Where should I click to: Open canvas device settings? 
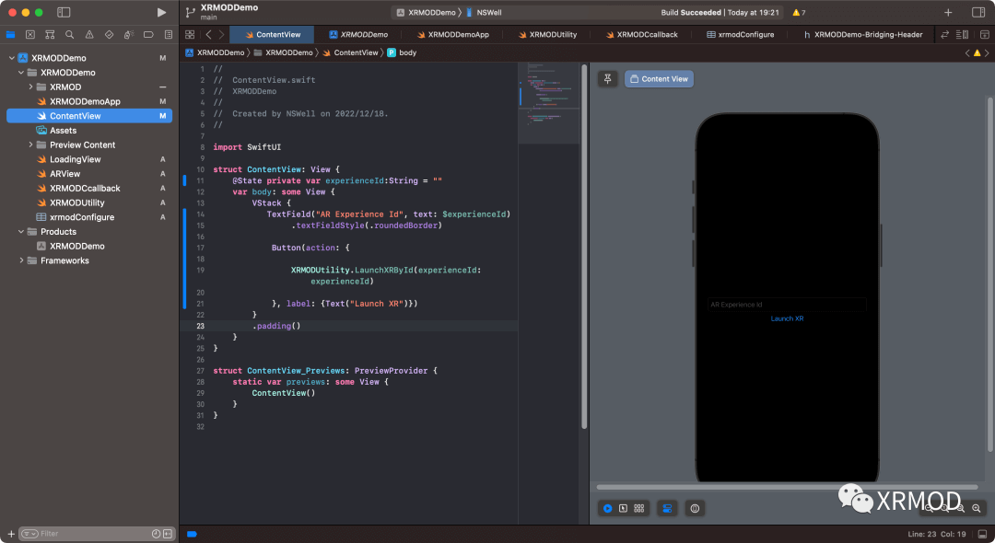tap(667, 508)
